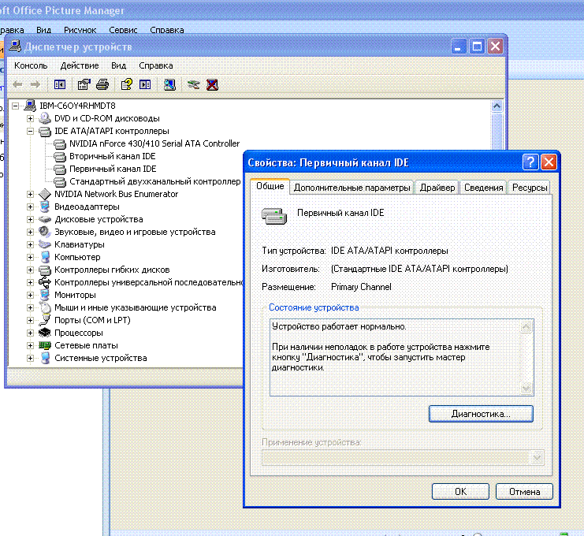Click the dialog's question mark help button
This screenshot has height=536, width=584.
click(530, 162)
